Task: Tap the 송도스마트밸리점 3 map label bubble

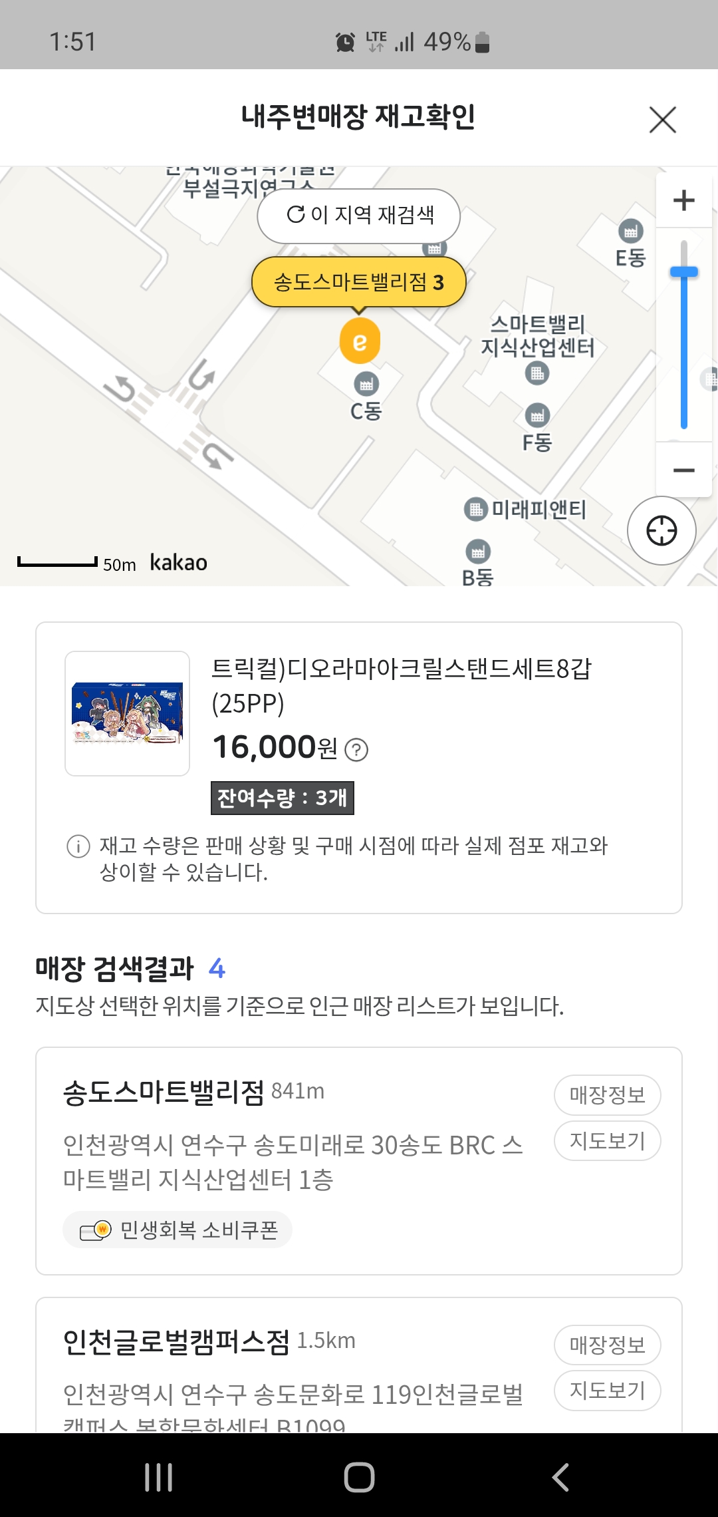Action: [x=359, y=282]
